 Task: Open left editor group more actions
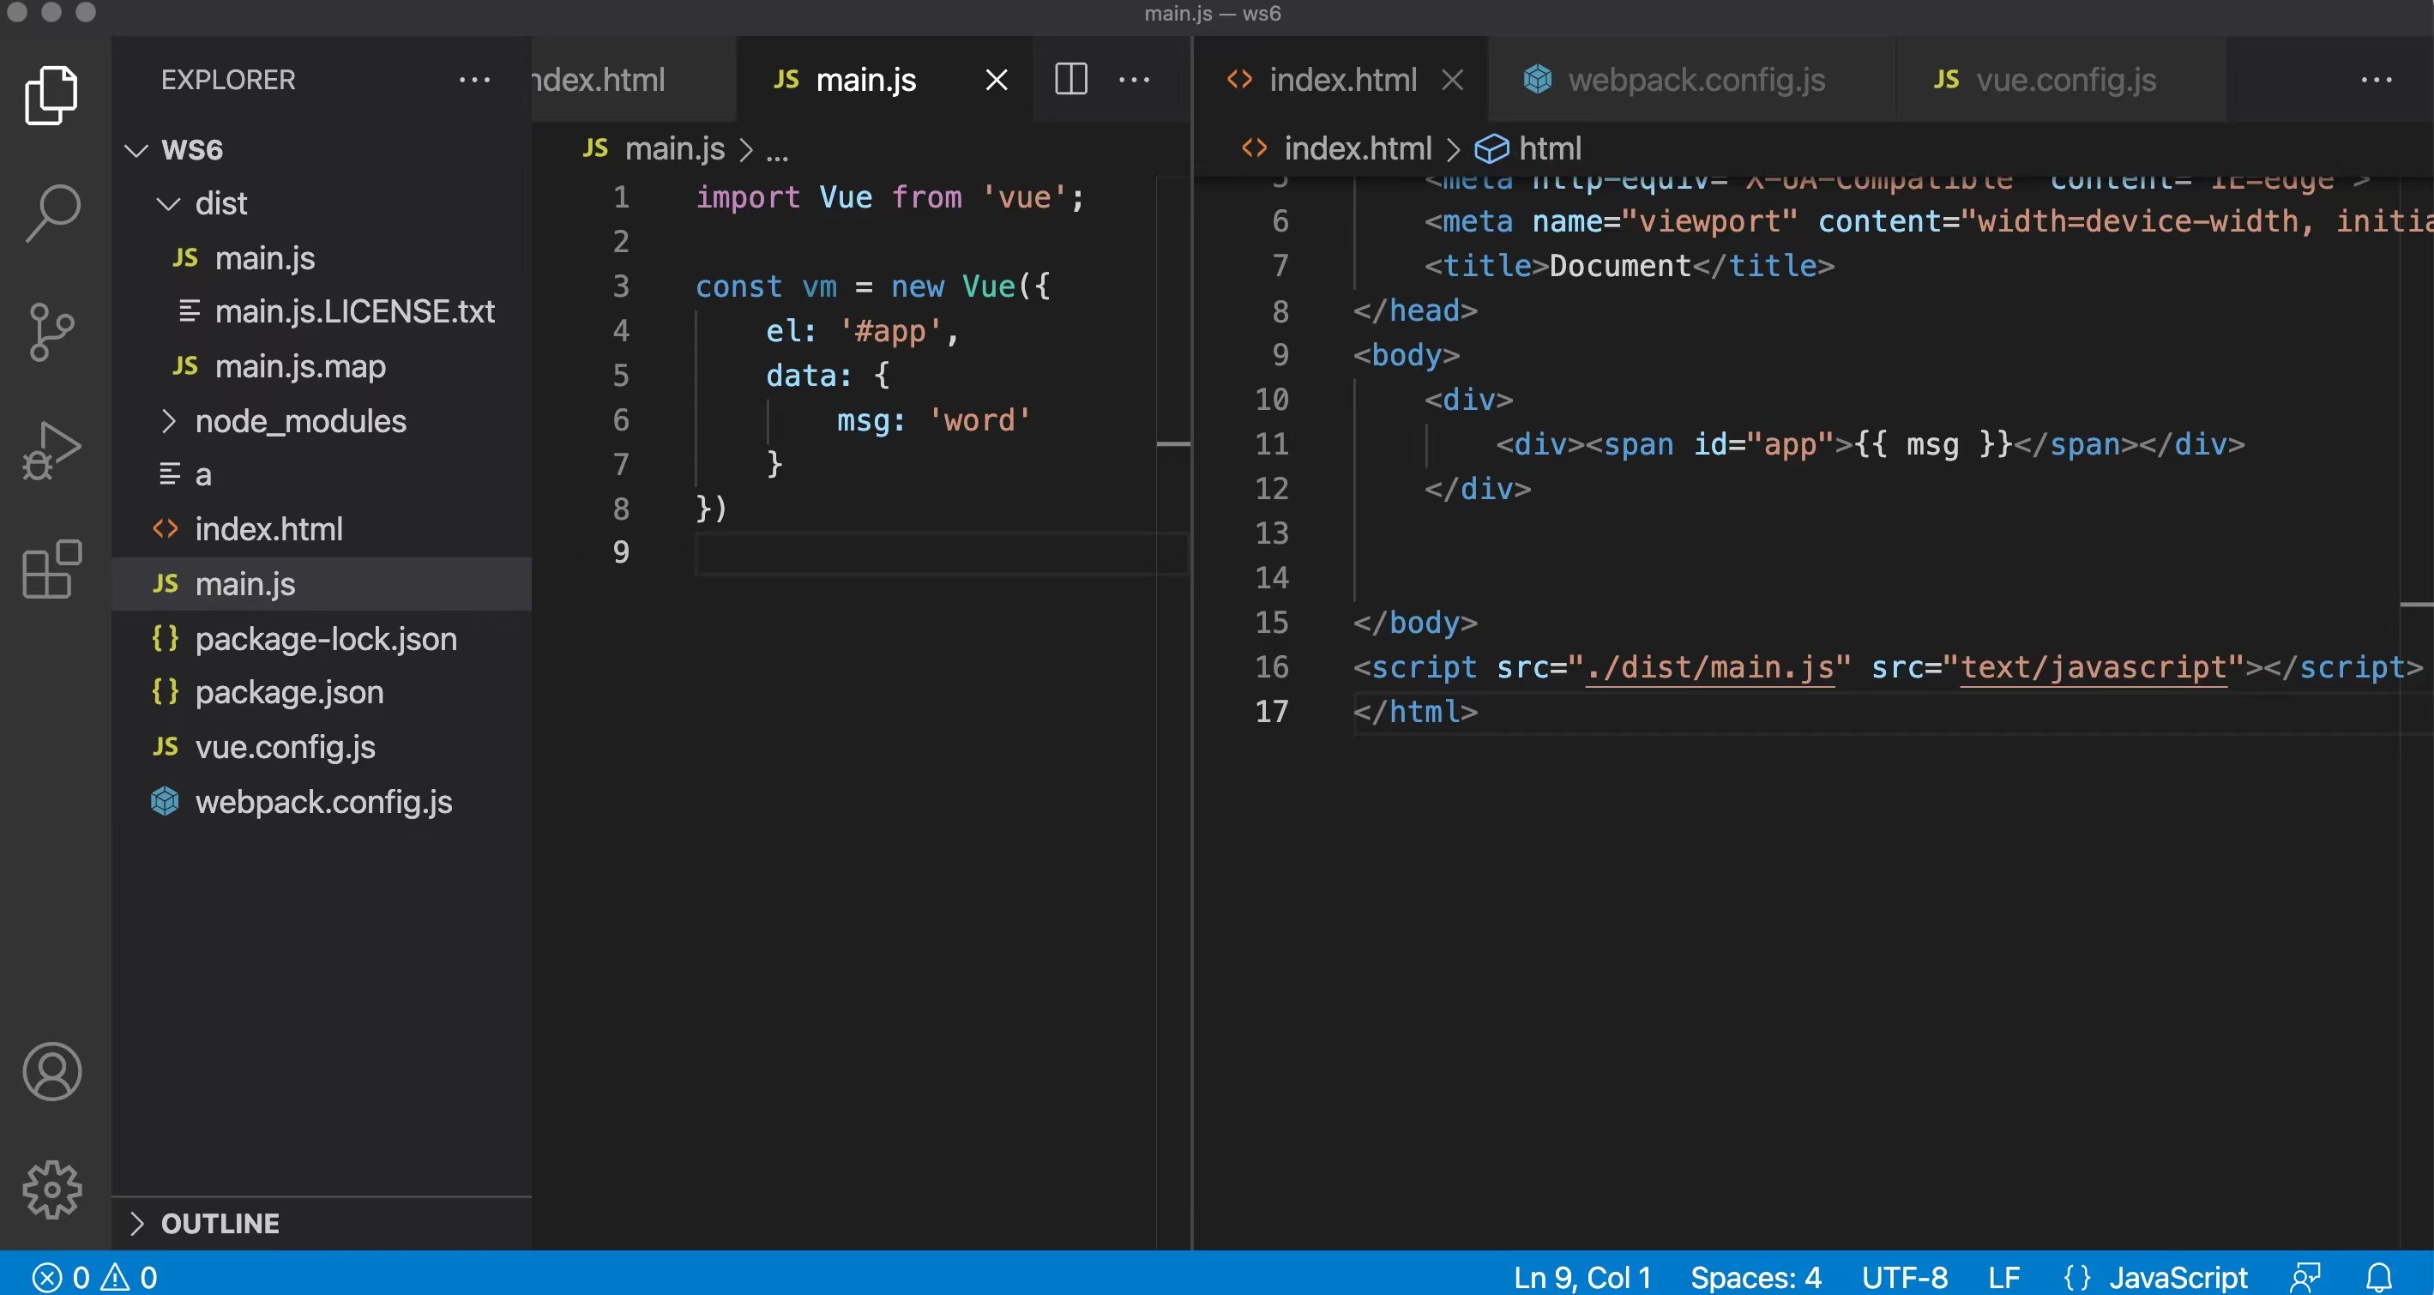(1134, 81)
